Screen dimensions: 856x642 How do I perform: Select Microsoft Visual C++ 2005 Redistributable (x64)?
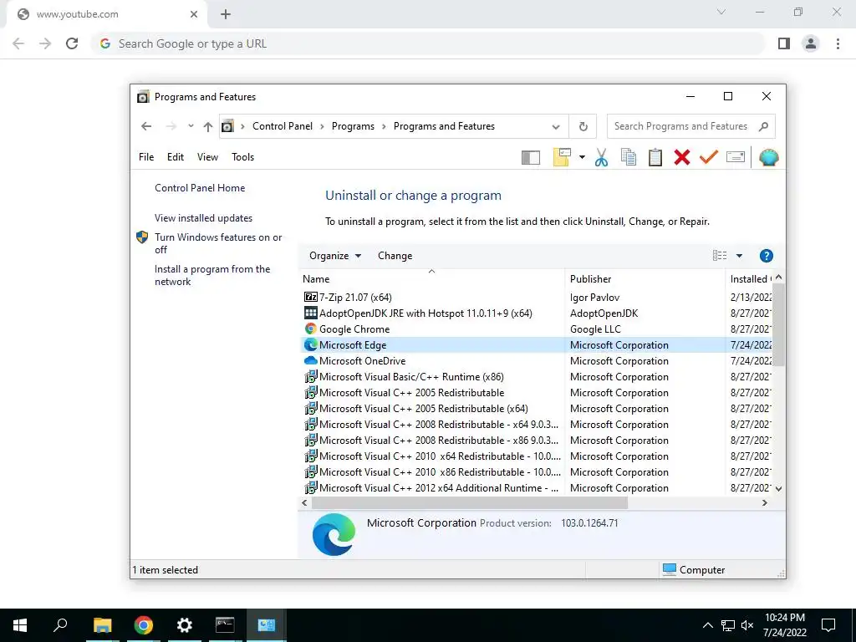pyautogui.click(x=538, y=408)
